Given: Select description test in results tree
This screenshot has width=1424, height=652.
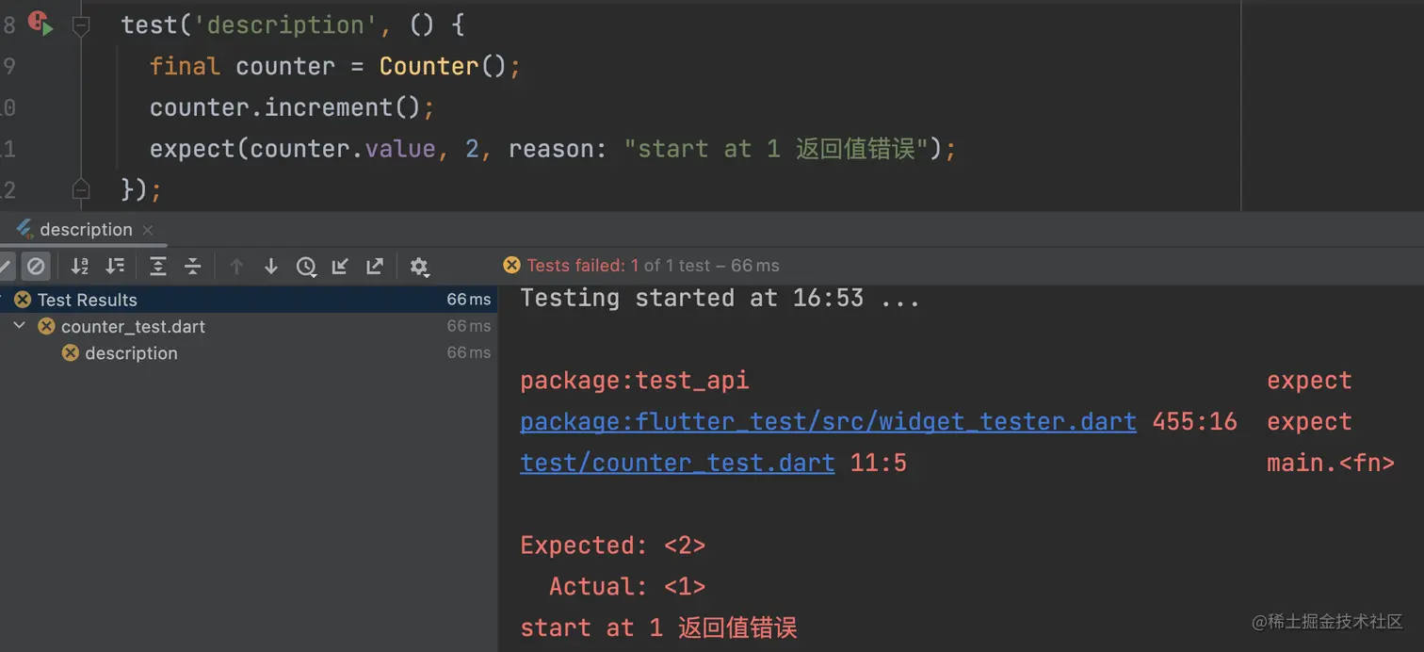Looking at the screenshot, I should (x=131, y=353).
